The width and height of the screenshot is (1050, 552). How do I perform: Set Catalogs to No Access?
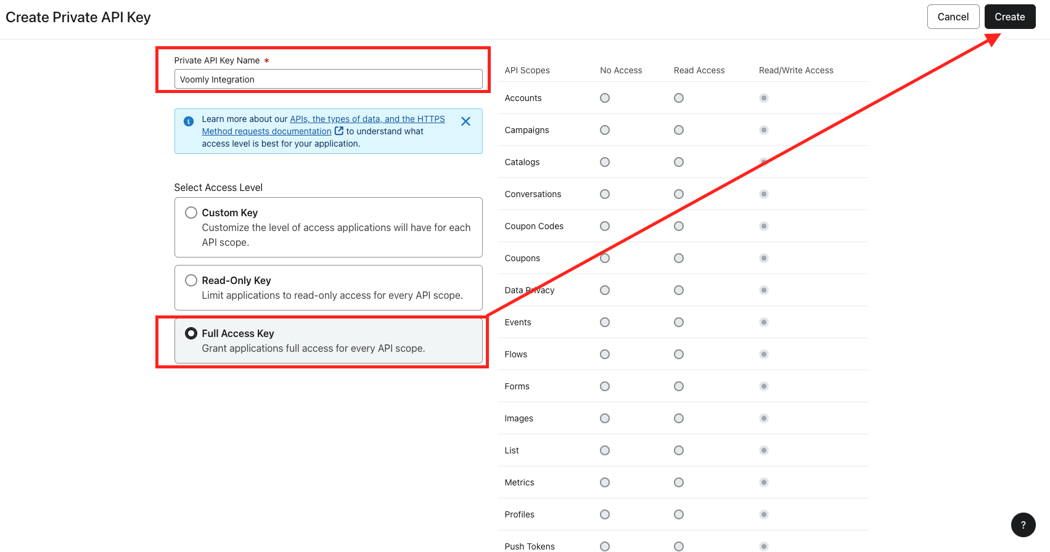click(605, 162)
